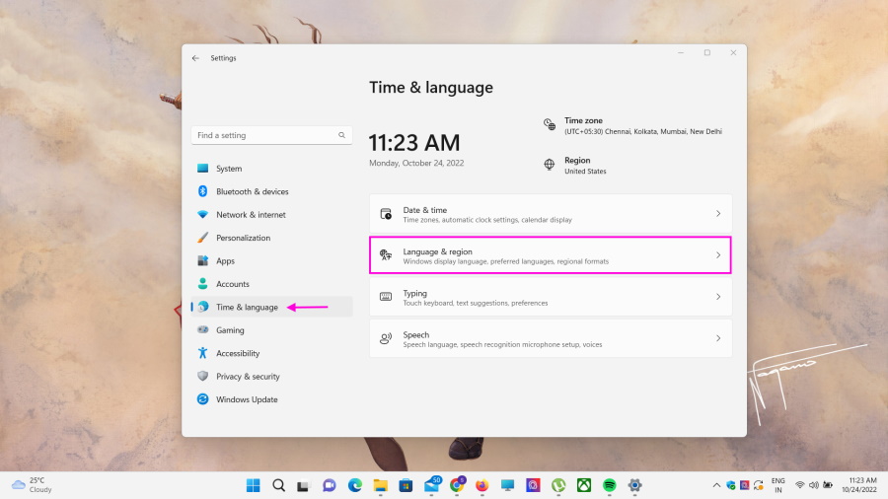Open the Gaming settings section
The image size is (888, 499).
(230, 330)
